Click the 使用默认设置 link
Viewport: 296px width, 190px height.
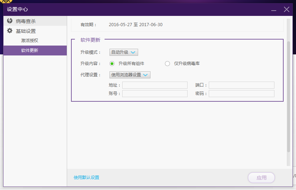(x=87, y=178)
